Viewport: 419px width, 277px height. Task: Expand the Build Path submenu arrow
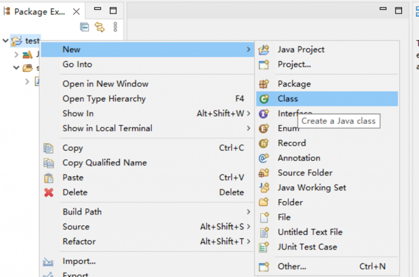tap(248, 212)
